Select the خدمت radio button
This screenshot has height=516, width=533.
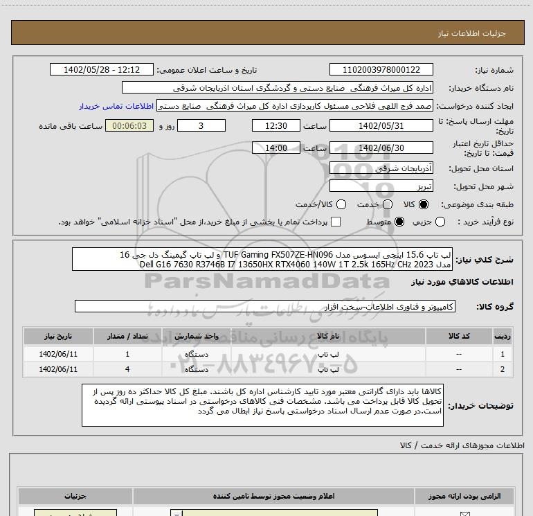(388, 204)
